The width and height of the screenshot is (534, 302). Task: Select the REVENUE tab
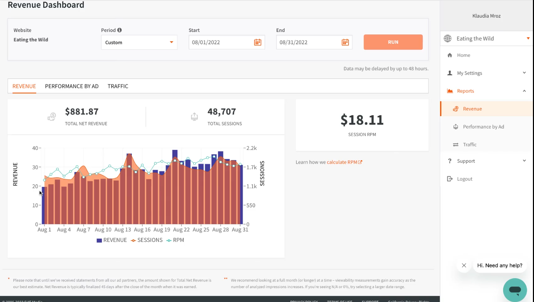[x=24, y=86]
